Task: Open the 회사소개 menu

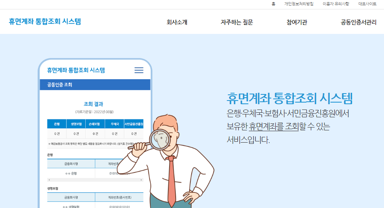Action: (177, 22)
